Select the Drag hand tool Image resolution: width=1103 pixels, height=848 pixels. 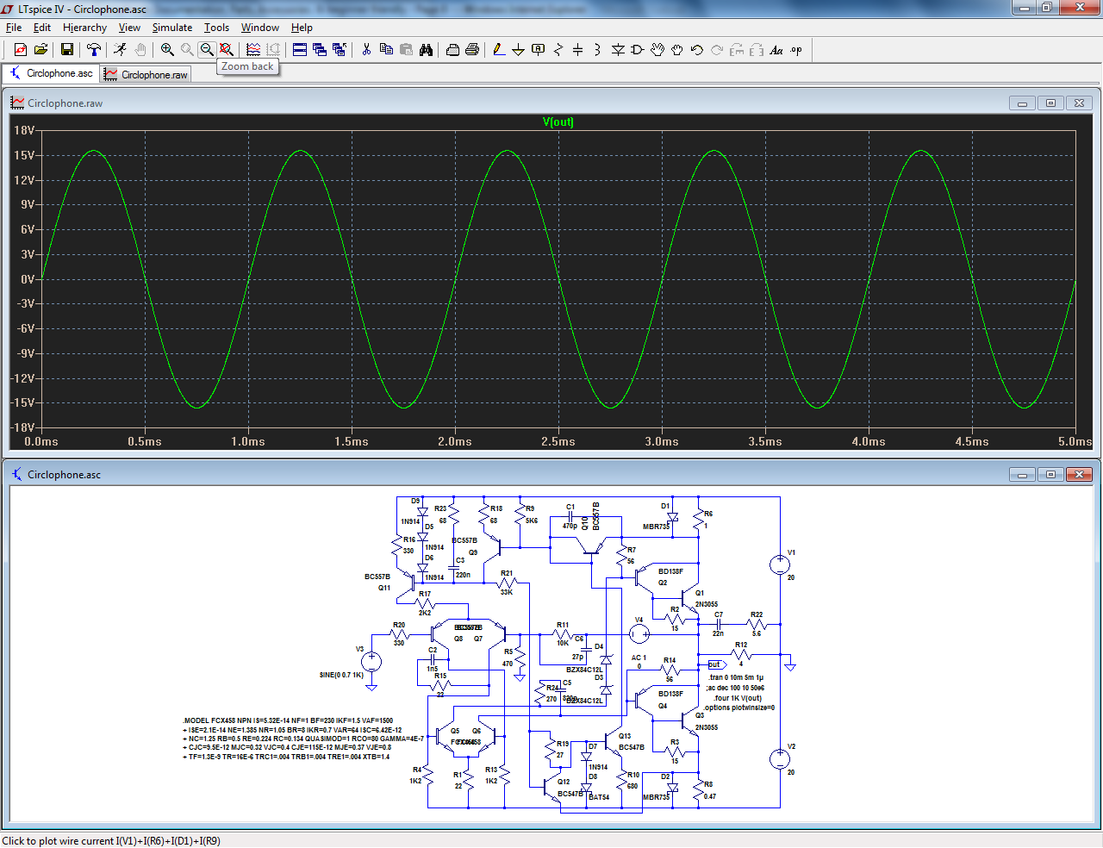click(x=677, y=50)
